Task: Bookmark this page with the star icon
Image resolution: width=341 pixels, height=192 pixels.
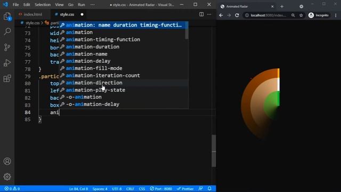Action: 301,15
